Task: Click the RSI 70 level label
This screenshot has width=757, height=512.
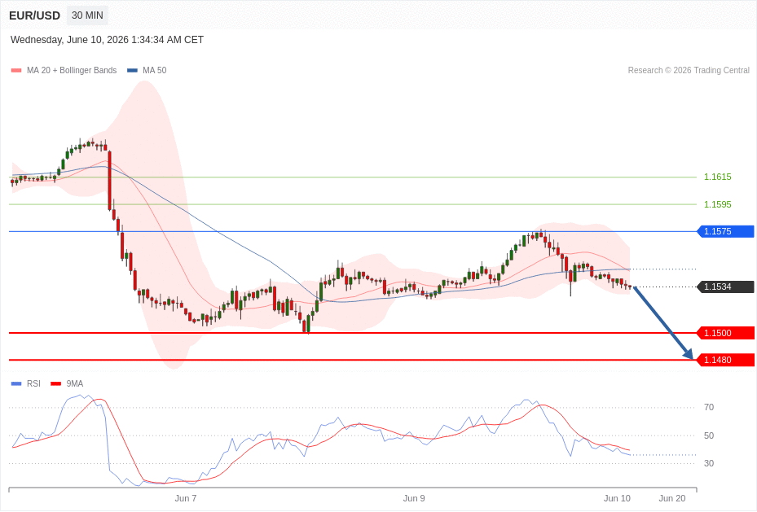Action: coord(709,407)
